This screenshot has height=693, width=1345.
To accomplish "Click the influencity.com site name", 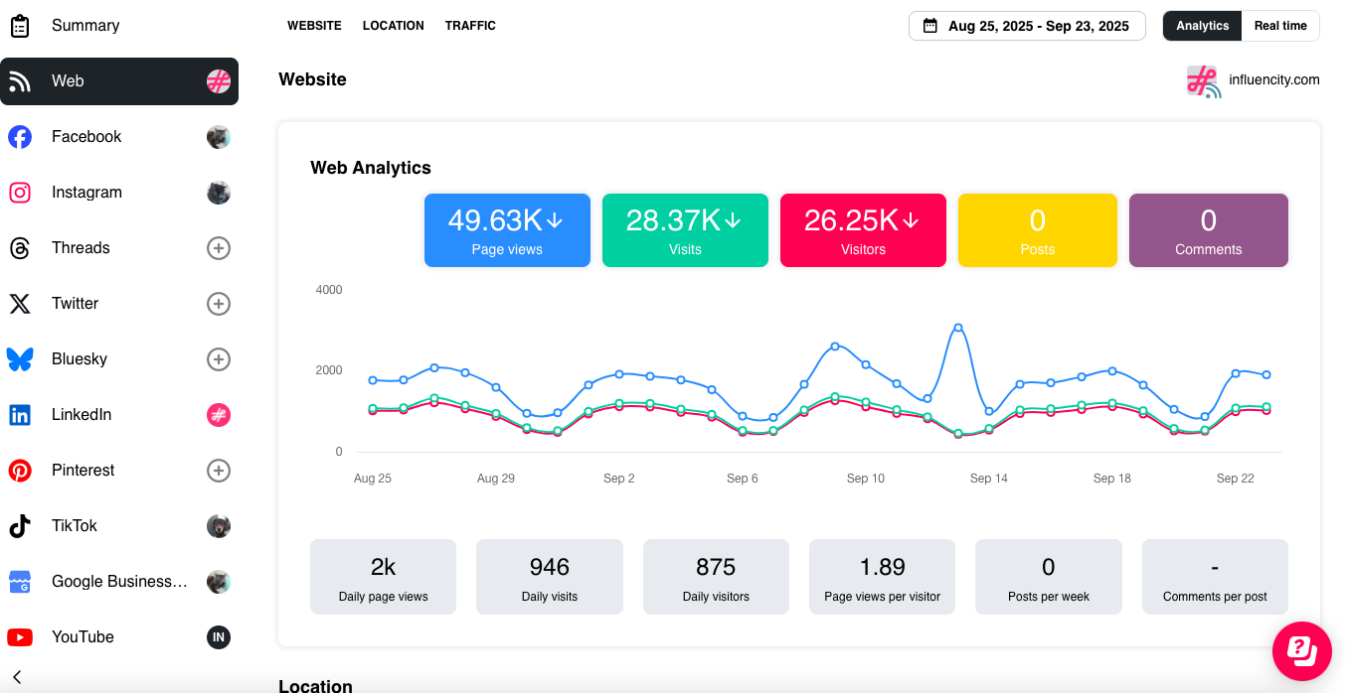I will [1274, 80].
